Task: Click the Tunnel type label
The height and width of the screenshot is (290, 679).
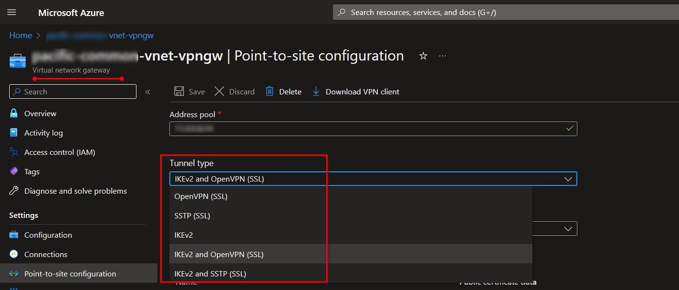Action: tap(192, 163)
